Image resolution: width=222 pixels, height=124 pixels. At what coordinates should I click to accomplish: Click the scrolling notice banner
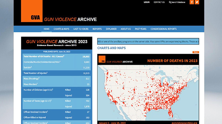coord(148,41)
